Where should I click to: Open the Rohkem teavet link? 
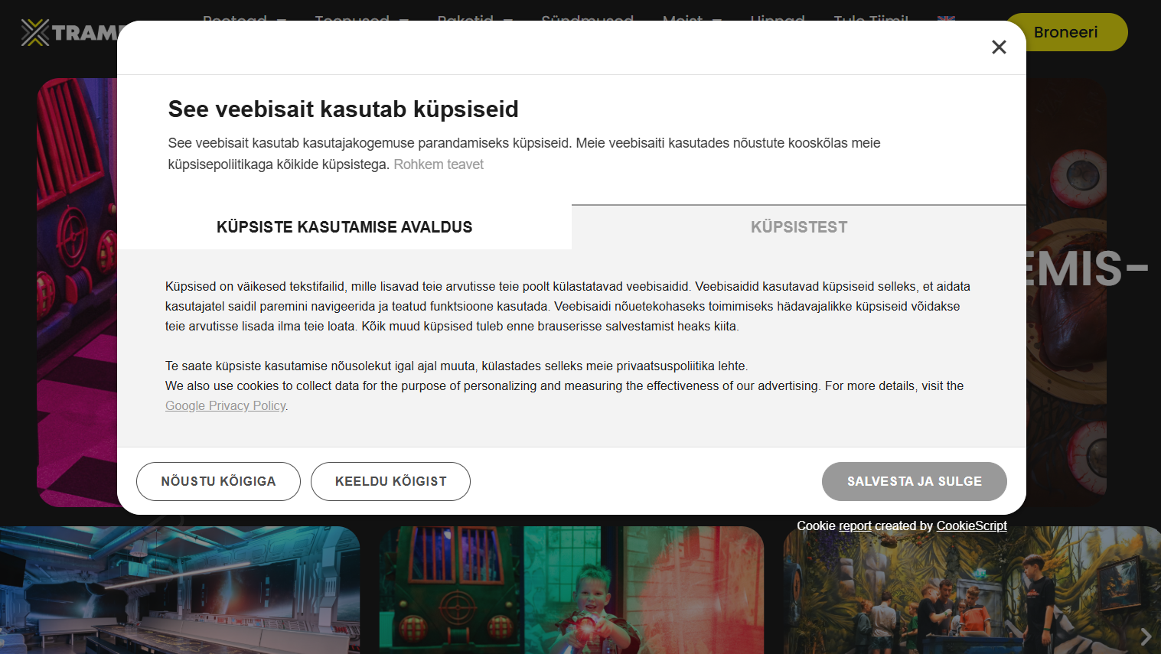pyautogui.click(x=439, y=164)
